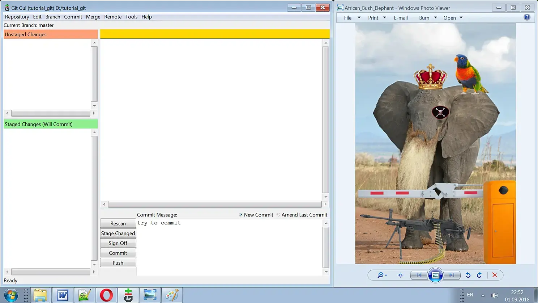The height and width of the screenshot is (303, 538).
Task: Click the actual size icon in Photo Viewer
Action: pos(400,275)
